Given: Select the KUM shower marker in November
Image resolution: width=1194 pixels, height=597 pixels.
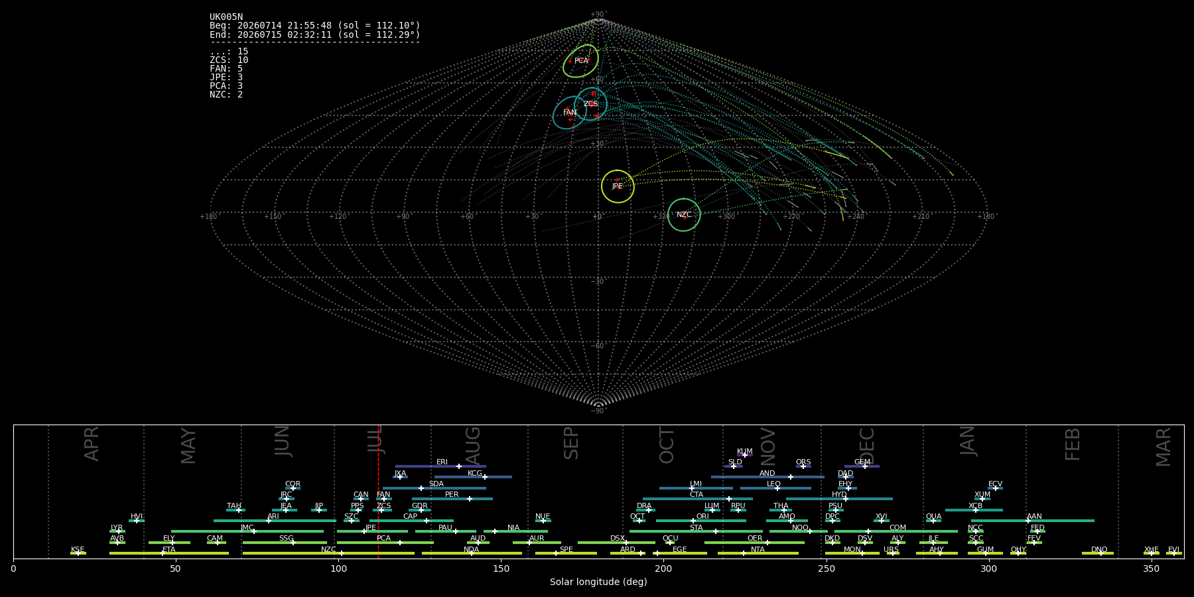Looking at the screenshot, I should tap(745, 455).
